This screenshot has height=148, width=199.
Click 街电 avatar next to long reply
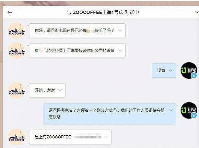189,110
